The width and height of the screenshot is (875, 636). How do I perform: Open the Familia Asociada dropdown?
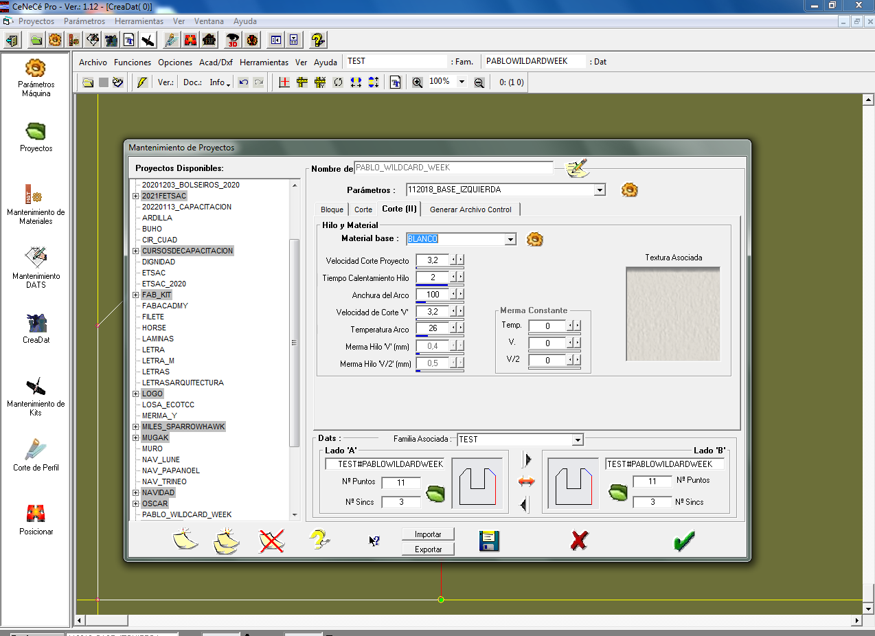578,440
